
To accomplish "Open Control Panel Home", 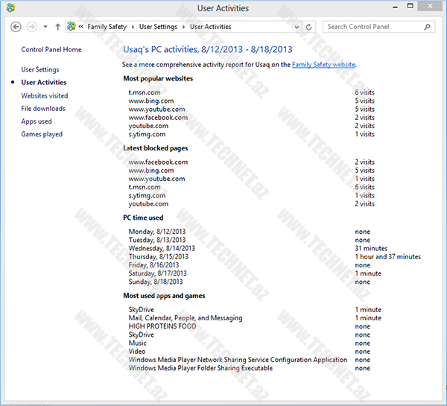I will 51,50.
